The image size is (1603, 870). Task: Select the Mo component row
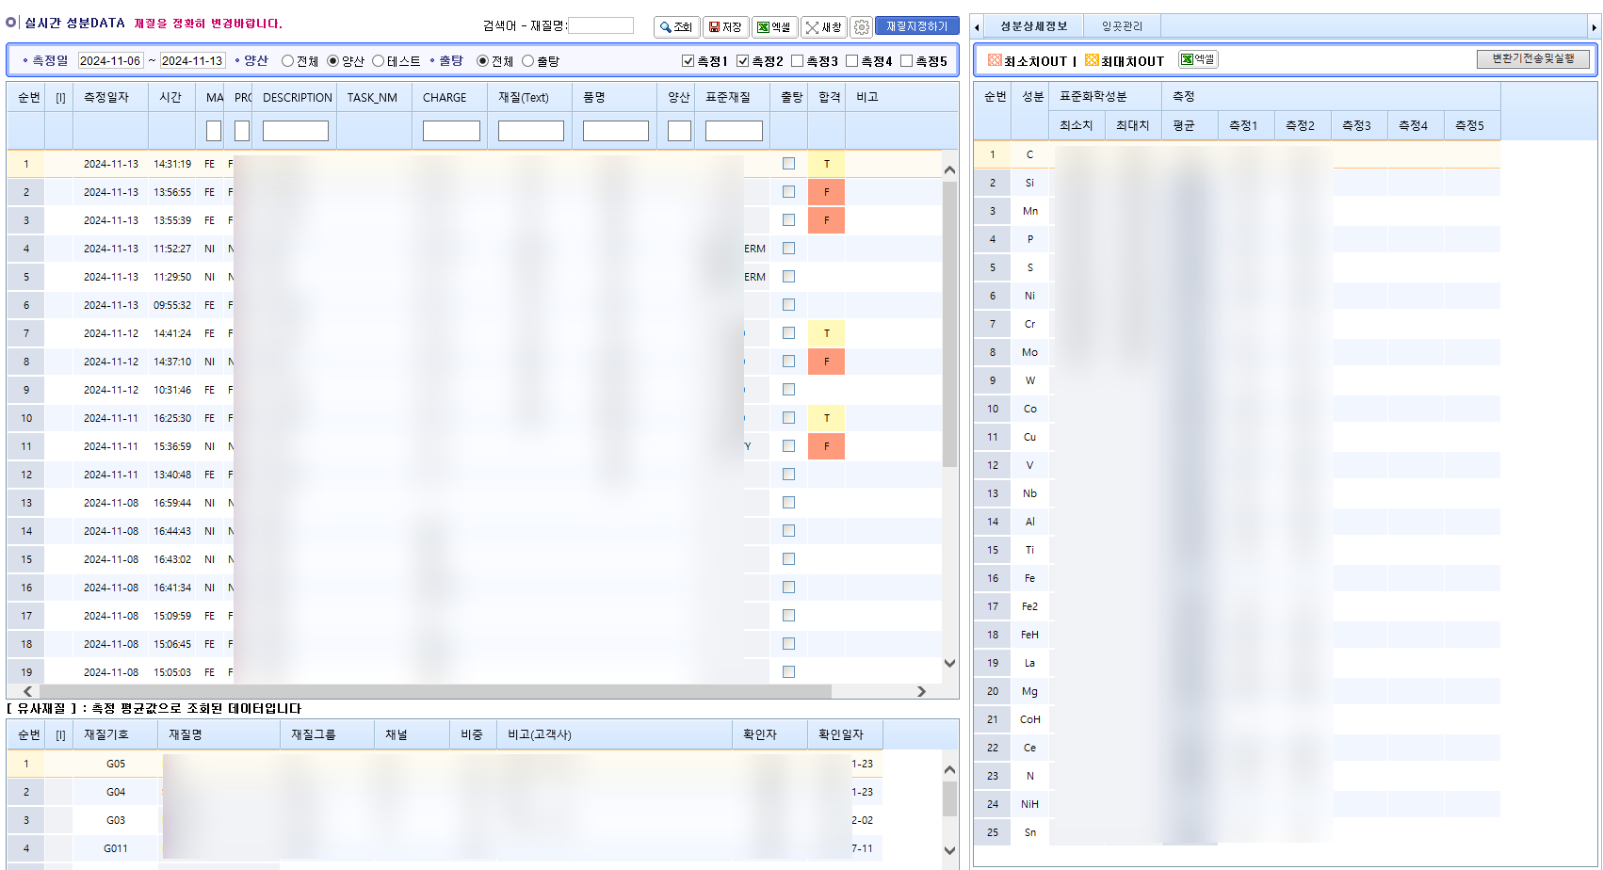point(1237,352)
